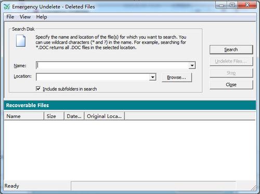The height and width of the screenshot is (194, 260).
Task: Click the Ready status bar text
Action: pos(12,186)
